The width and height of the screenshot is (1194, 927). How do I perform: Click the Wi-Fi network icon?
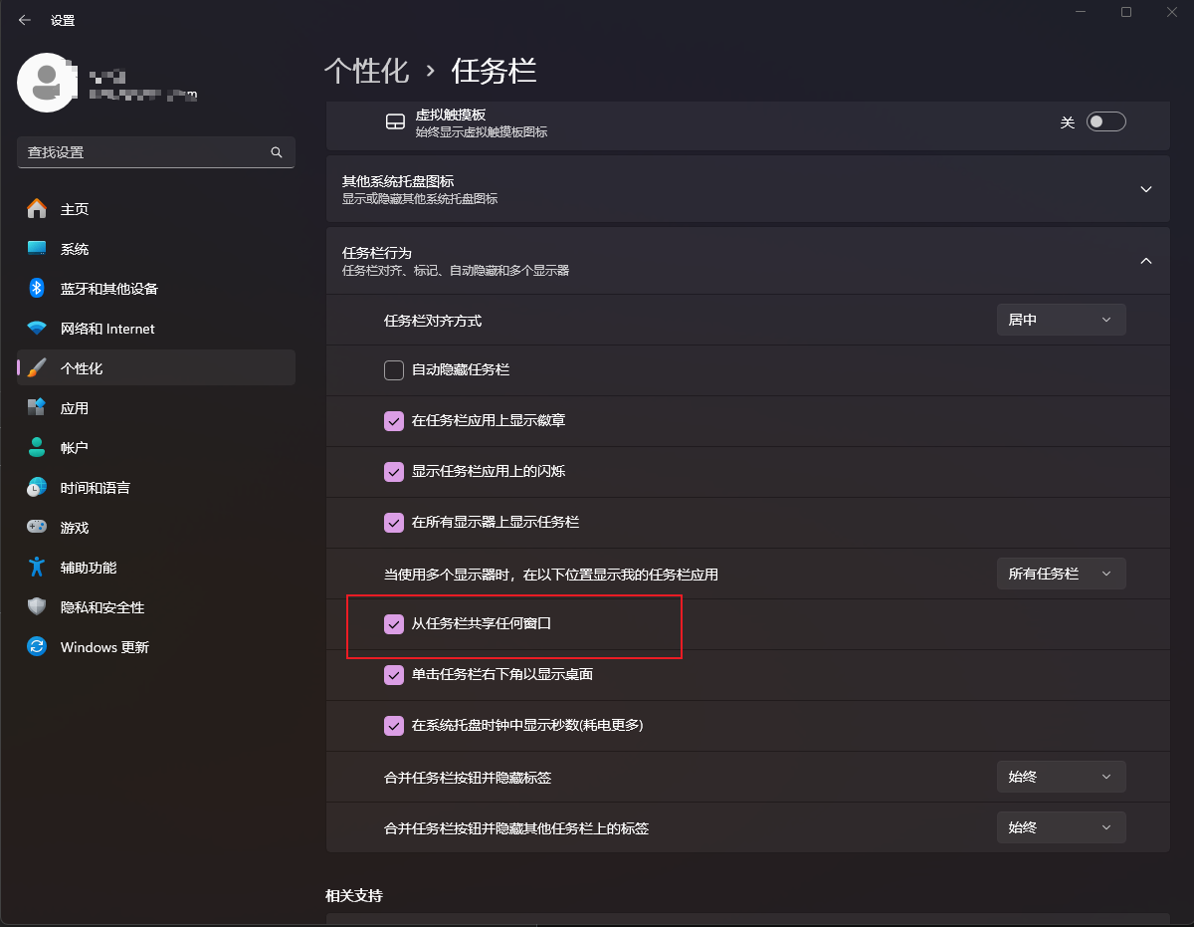point(37,329)
